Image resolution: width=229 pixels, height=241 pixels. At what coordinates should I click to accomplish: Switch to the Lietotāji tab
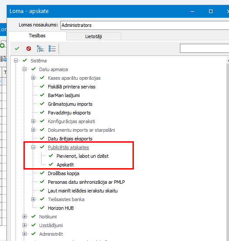(93, 36)
